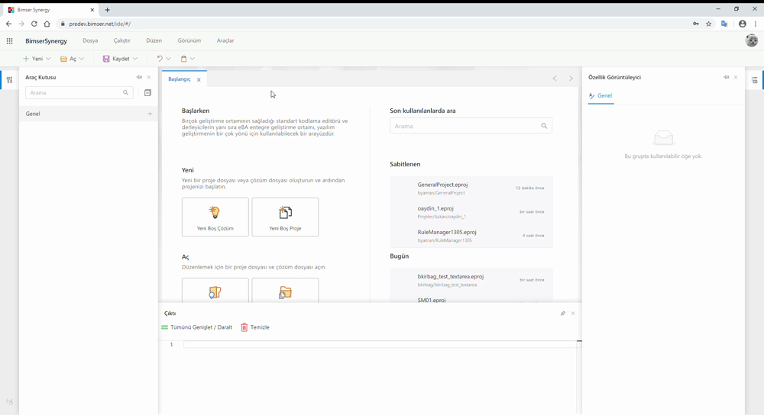Click the clipboard paste icon
The height and width of the screenshot is (415, 764).
[x=183, y=59]
